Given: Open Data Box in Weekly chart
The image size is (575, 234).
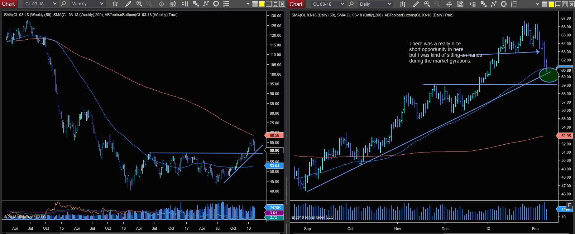Looking at the screenshot, I should pos(173,4).
